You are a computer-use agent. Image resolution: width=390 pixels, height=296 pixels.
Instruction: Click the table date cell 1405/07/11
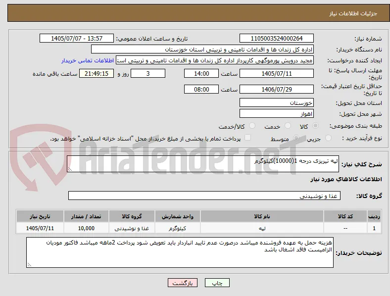(x=40, y=228)
